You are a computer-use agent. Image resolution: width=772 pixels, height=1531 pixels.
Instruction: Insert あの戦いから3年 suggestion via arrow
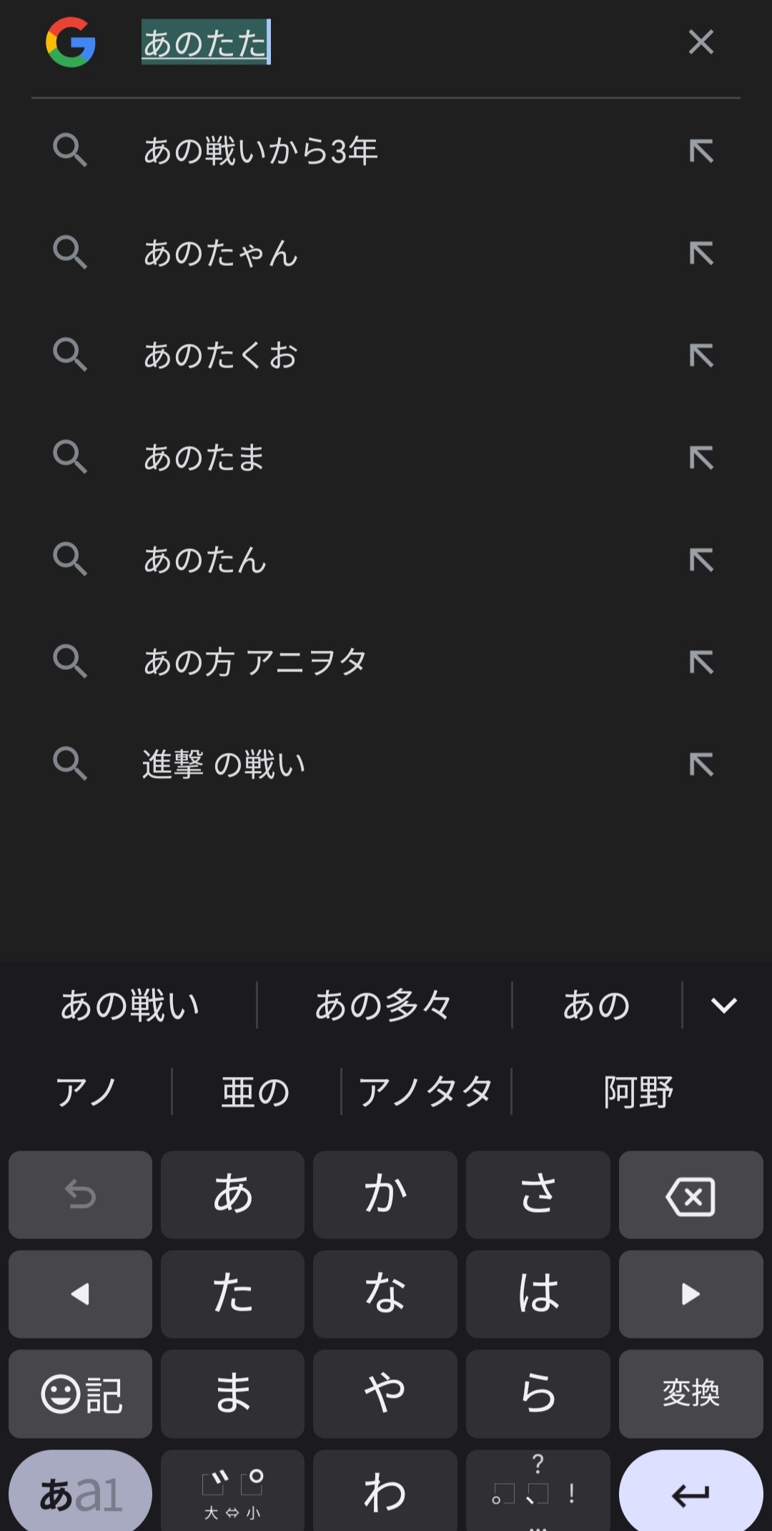tap(701, 151)
